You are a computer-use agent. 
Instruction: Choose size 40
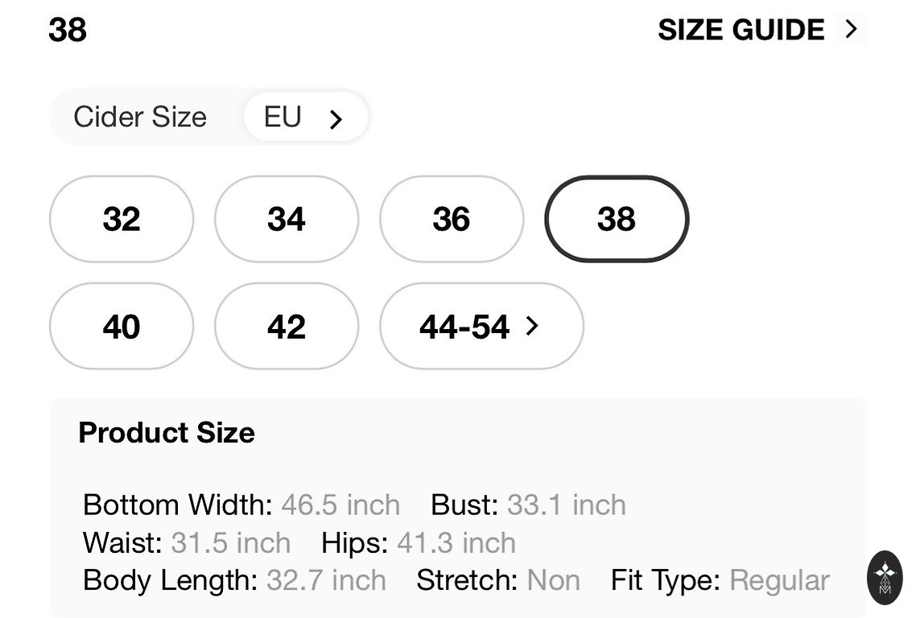tap(122, 327)
